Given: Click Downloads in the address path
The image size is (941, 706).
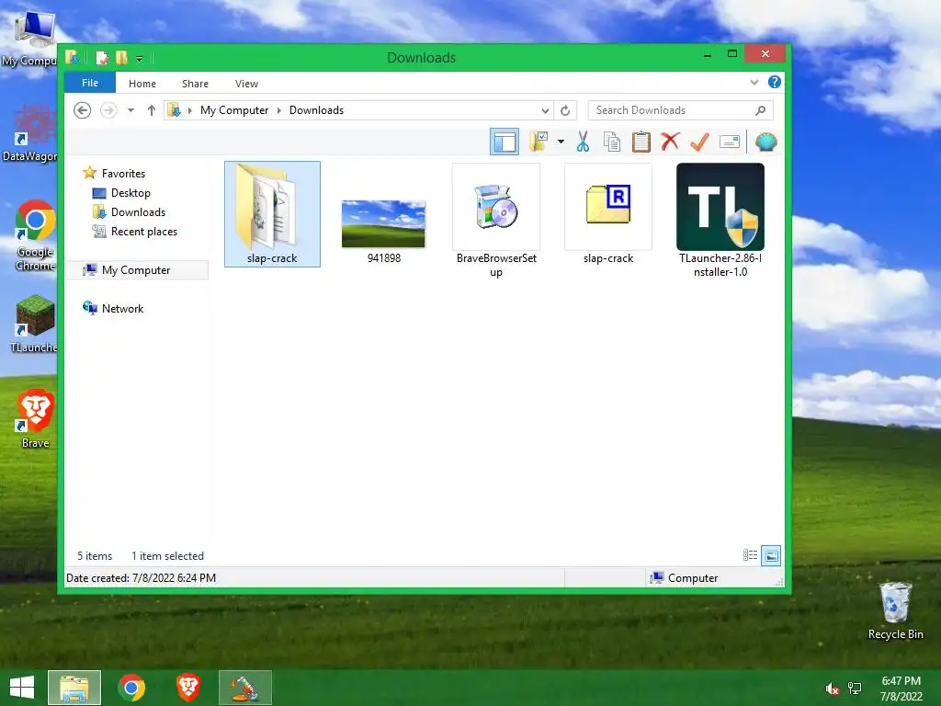Looking at the screenshot, I should 316,110.
